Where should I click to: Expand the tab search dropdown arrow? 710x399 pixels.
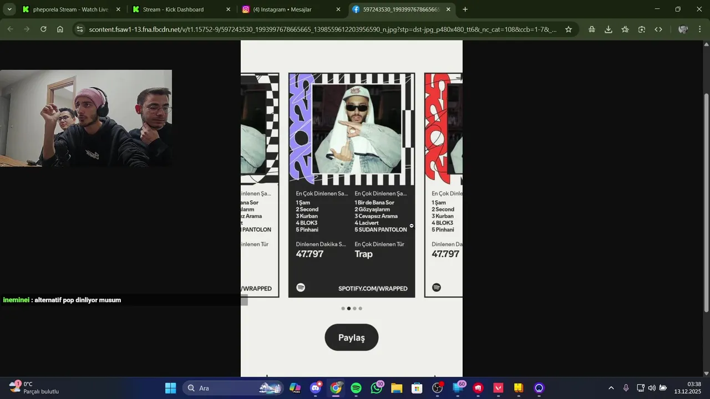coord(9,9)
